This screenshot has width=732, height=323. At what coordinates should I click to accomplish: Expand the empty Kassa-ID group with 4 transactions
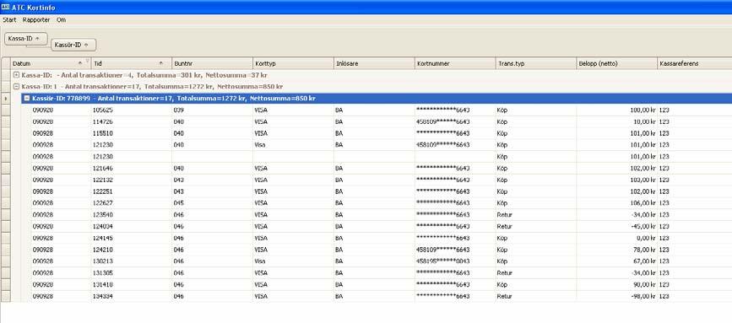(x=16, y=75)
